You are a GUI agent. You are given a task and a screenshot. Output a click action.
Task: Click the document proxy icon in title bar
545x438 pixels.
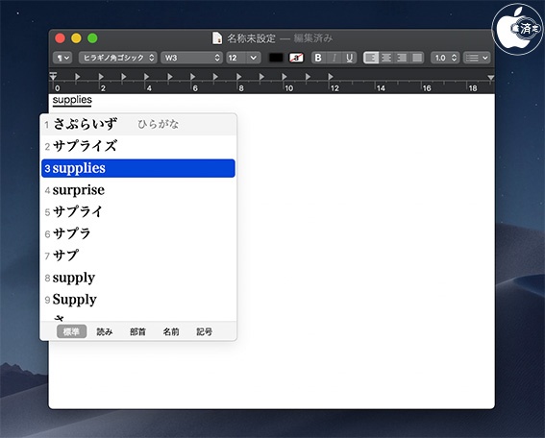(217, 37)
